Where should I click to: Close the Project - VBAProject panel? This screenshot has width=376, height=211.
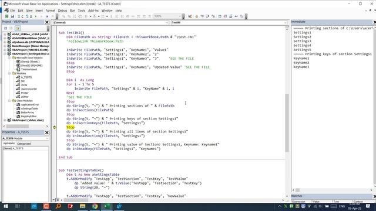pos(47,22)
